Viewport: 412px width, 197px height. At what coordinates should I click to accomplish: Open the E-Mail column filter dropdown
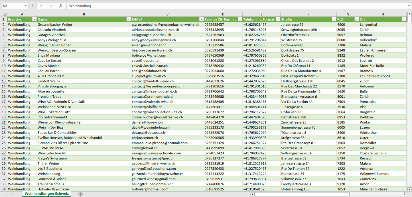pyautogui.click(x=201, y=19)
